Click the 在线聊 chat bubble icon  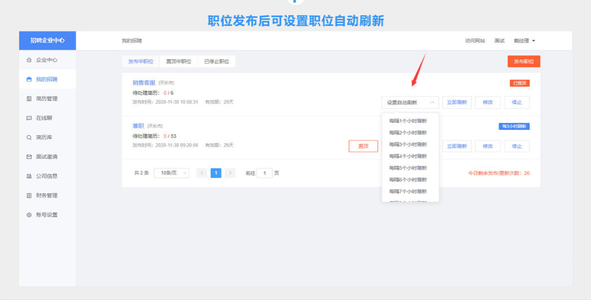(29, 118)
